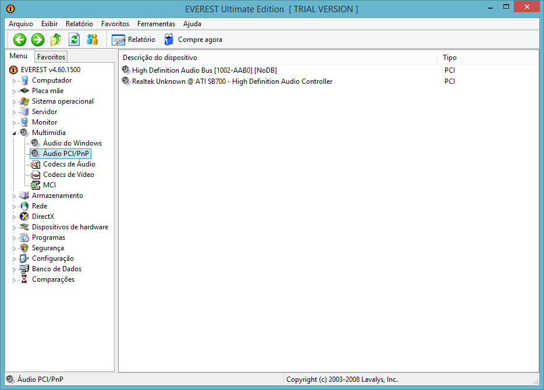Image resolution: width=544 pixels, height=390 pixels.
Task: Click the green Forward arrow icon
Action: (38, 40)
